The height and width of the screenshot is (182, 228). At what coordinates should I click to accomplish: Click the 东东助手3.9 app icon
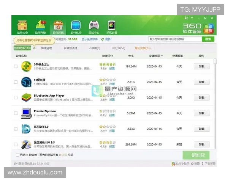click(x=26, y=129)
